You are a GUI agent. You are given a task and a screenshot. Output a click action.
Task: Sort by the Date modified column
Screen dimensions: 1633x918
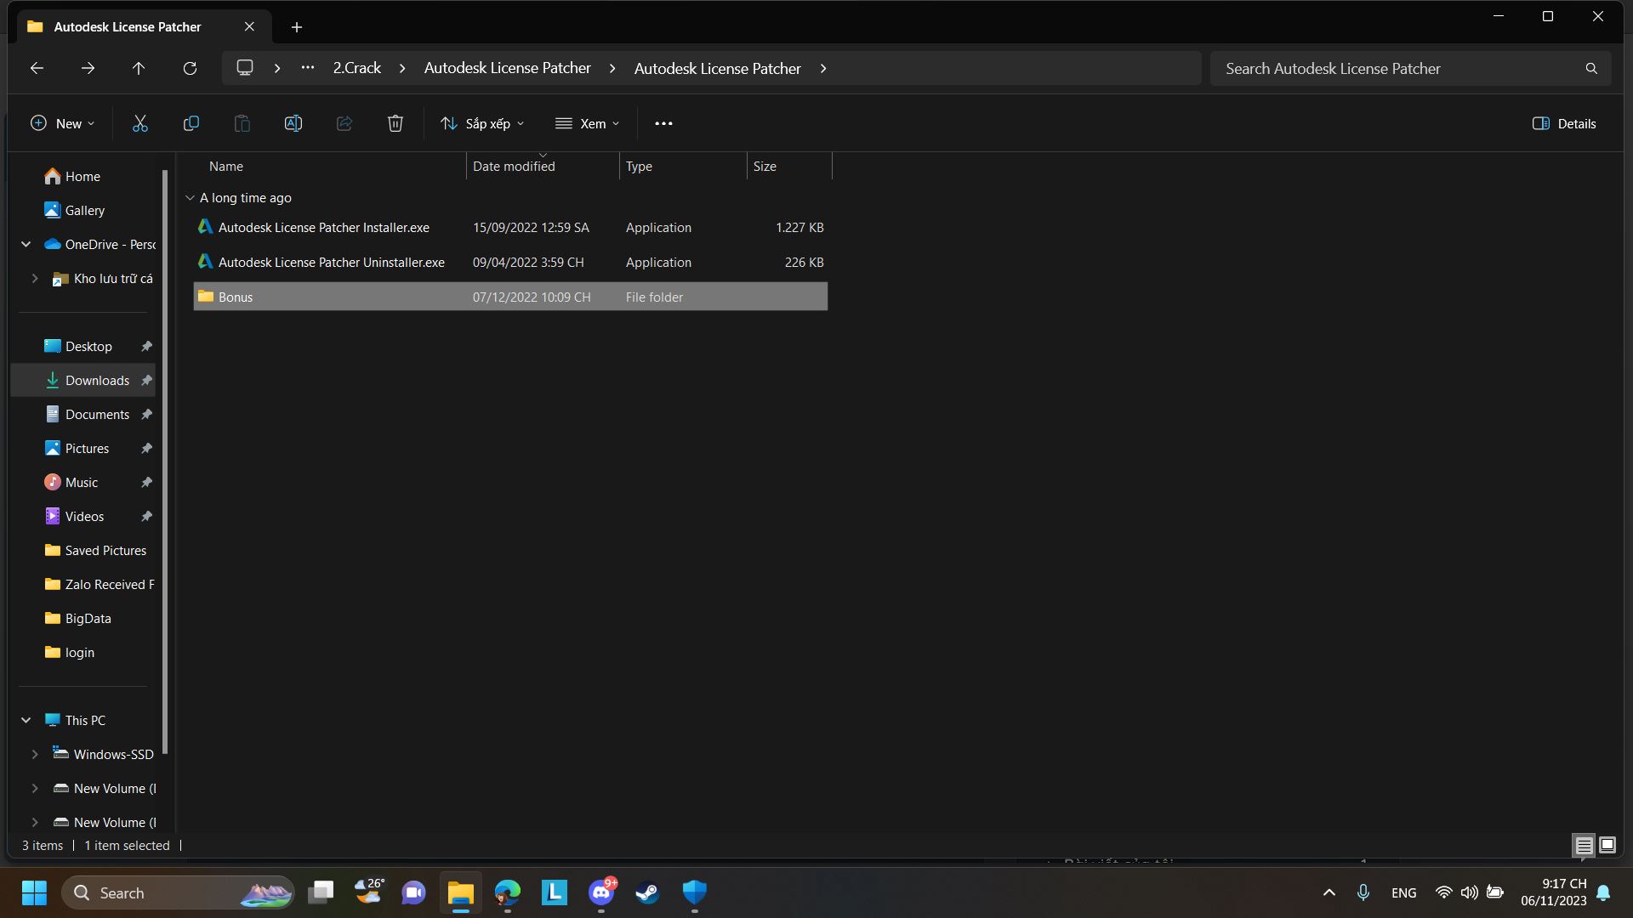coord(514,167)
